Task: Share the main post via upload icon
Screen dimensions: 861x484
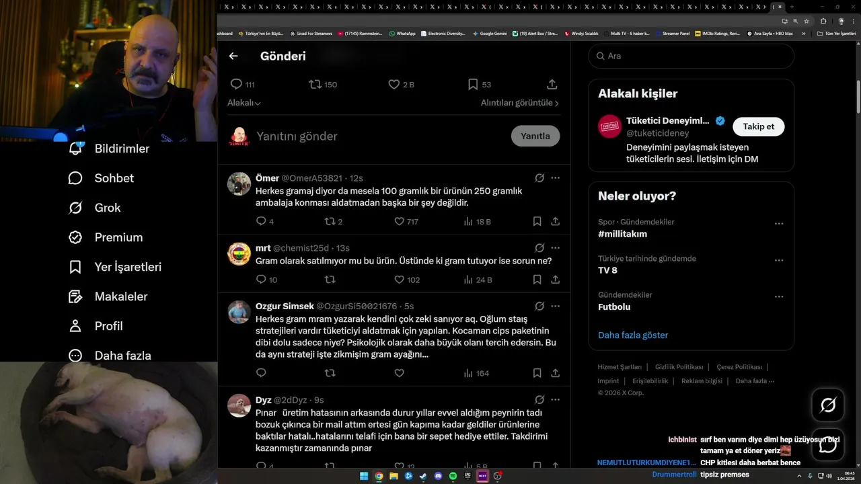Action: (x=552, y=84)
